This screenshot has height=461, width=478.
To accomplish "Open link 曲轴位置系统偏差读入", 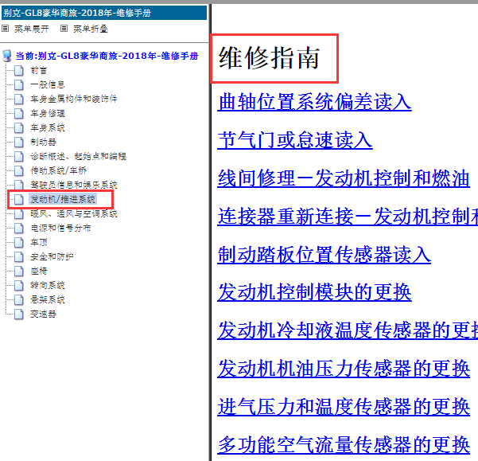I will tap(315, 102).
